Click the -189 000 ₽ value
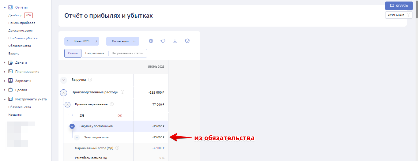The height and width of the screenshot is (161, 418). pyautogui.click(x=156, y=92)
